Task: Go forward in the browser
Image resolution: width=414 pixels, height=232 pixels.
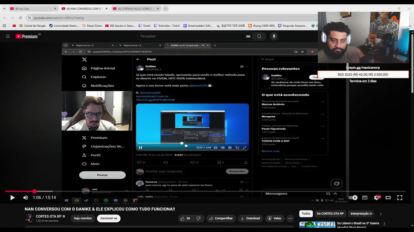Action: pos(12,18)
